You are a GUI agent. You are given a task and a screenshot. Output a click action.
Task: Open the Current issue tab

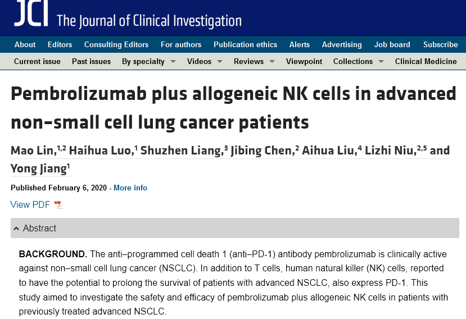pos(37,61)
